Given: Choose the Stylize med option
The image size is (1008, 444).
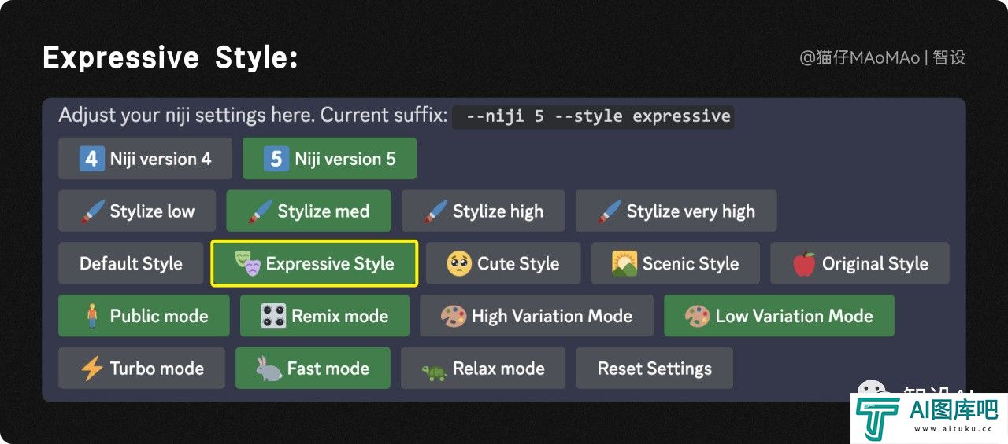Looking at the screenshot, I should [309, 211].
